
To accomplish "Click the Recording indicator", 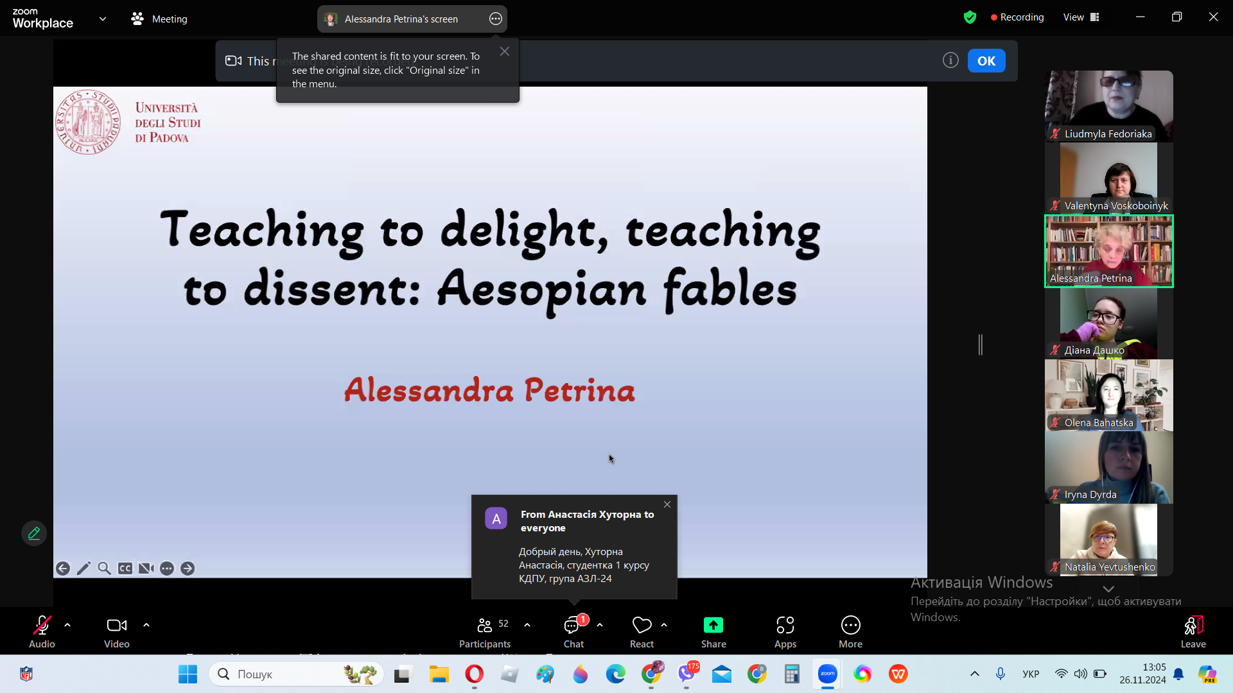I will 1017,17.
